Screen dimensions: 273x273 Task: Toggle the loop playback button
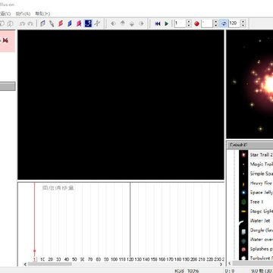coord(224,24)
